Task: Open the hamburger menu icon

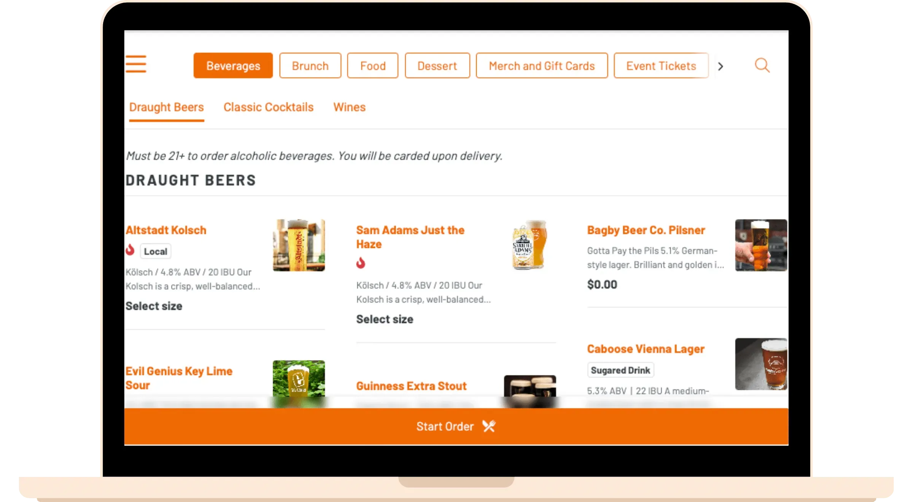Action: point(136,64)
